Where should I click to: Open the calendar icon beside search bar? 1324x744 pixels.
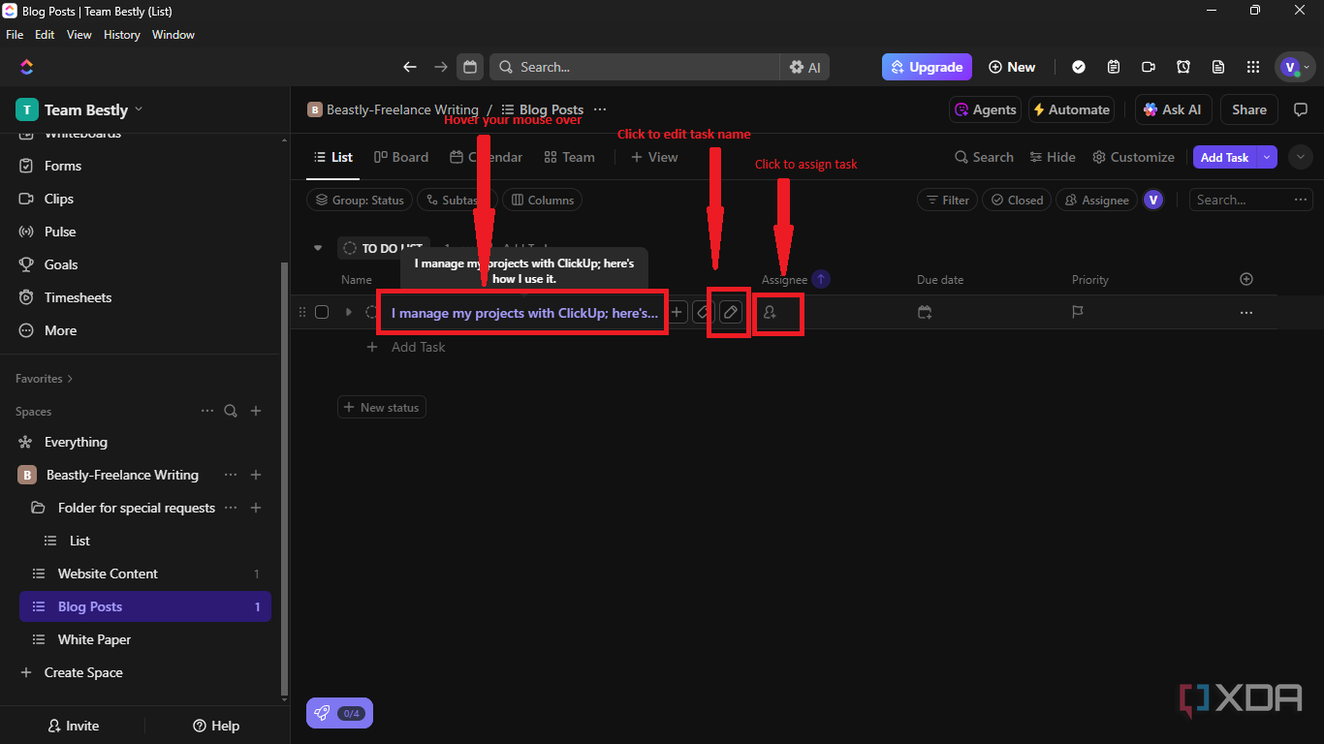pos(470,67)
